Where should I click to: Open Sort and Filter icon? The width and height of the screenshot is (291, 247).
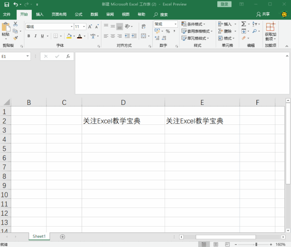(254, 24)
